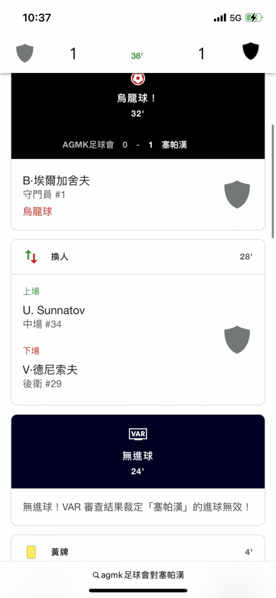The image size is (276, 598).
Task: Tap the search field agmk足球會對塞帕漢
Action: point(138,575)
